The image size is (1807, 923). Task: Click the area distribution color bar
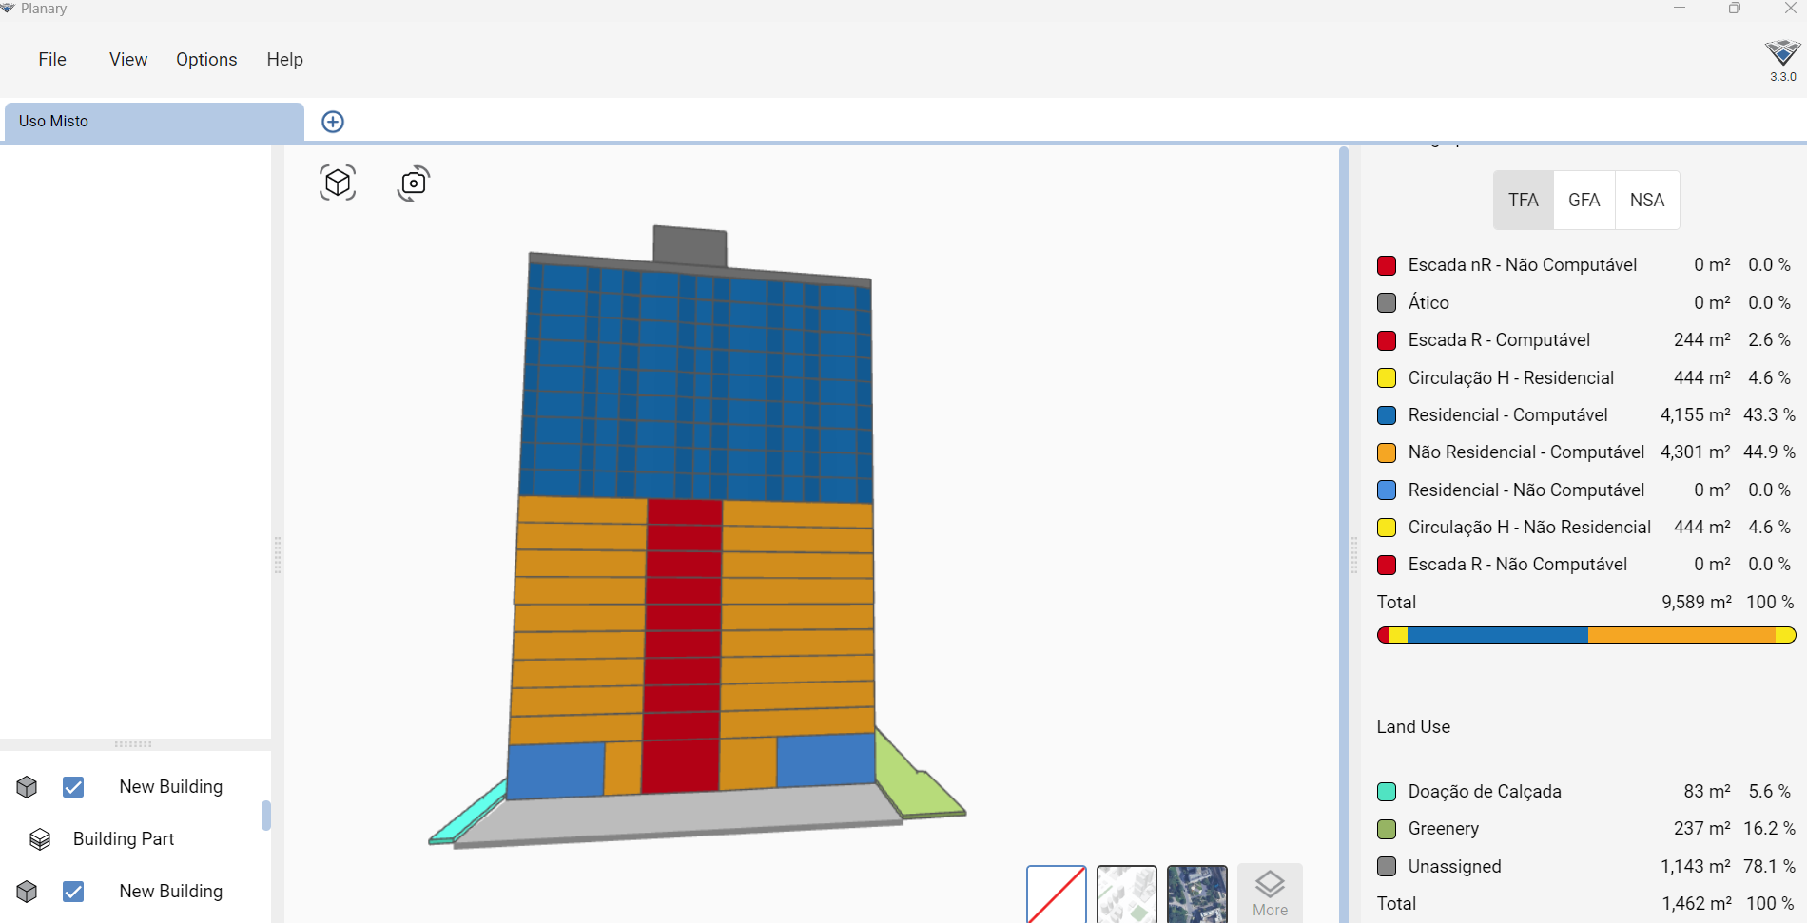coord(1586,635)
